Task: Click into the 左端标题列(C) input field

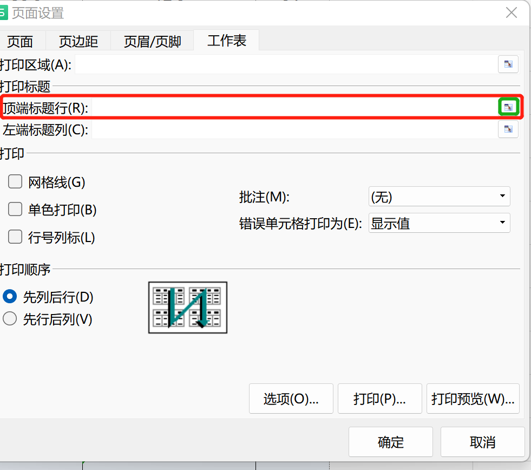Action: pos(294,129)
